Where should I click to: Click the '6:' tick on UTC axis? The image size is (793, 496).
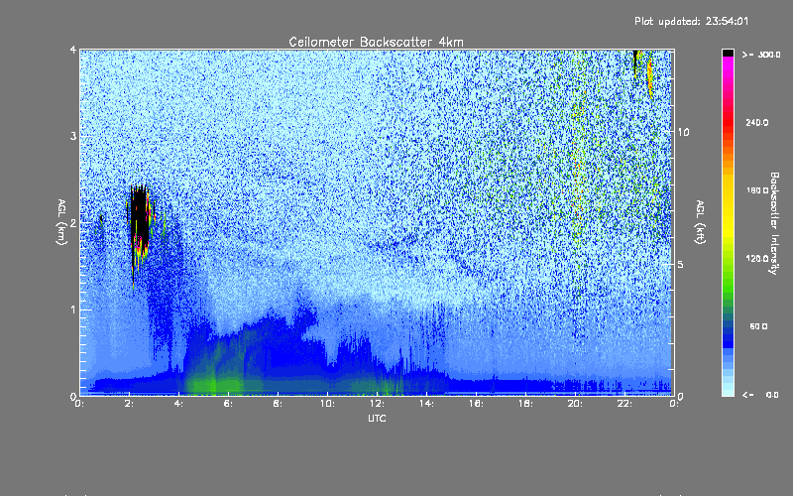(x=229, y=404)
